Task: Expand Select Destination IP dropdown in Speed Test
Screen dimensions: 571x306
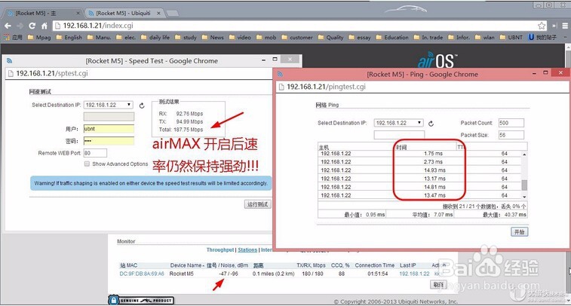Action: 109,105
